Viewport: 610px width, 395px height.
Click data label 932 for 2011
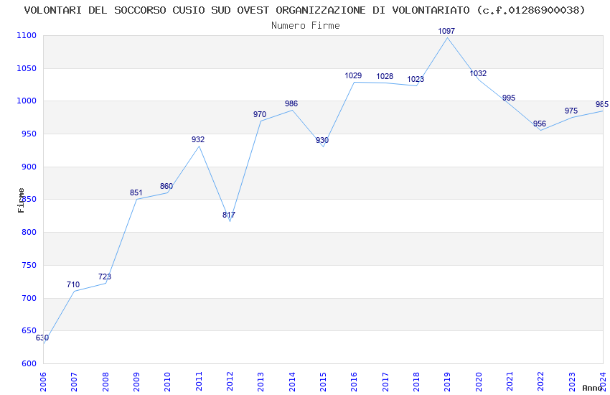pyautogui.click(x=198, y=139)
